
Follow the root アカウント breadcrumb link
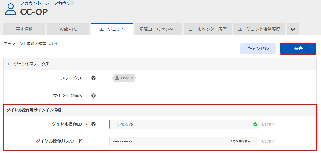31,4
